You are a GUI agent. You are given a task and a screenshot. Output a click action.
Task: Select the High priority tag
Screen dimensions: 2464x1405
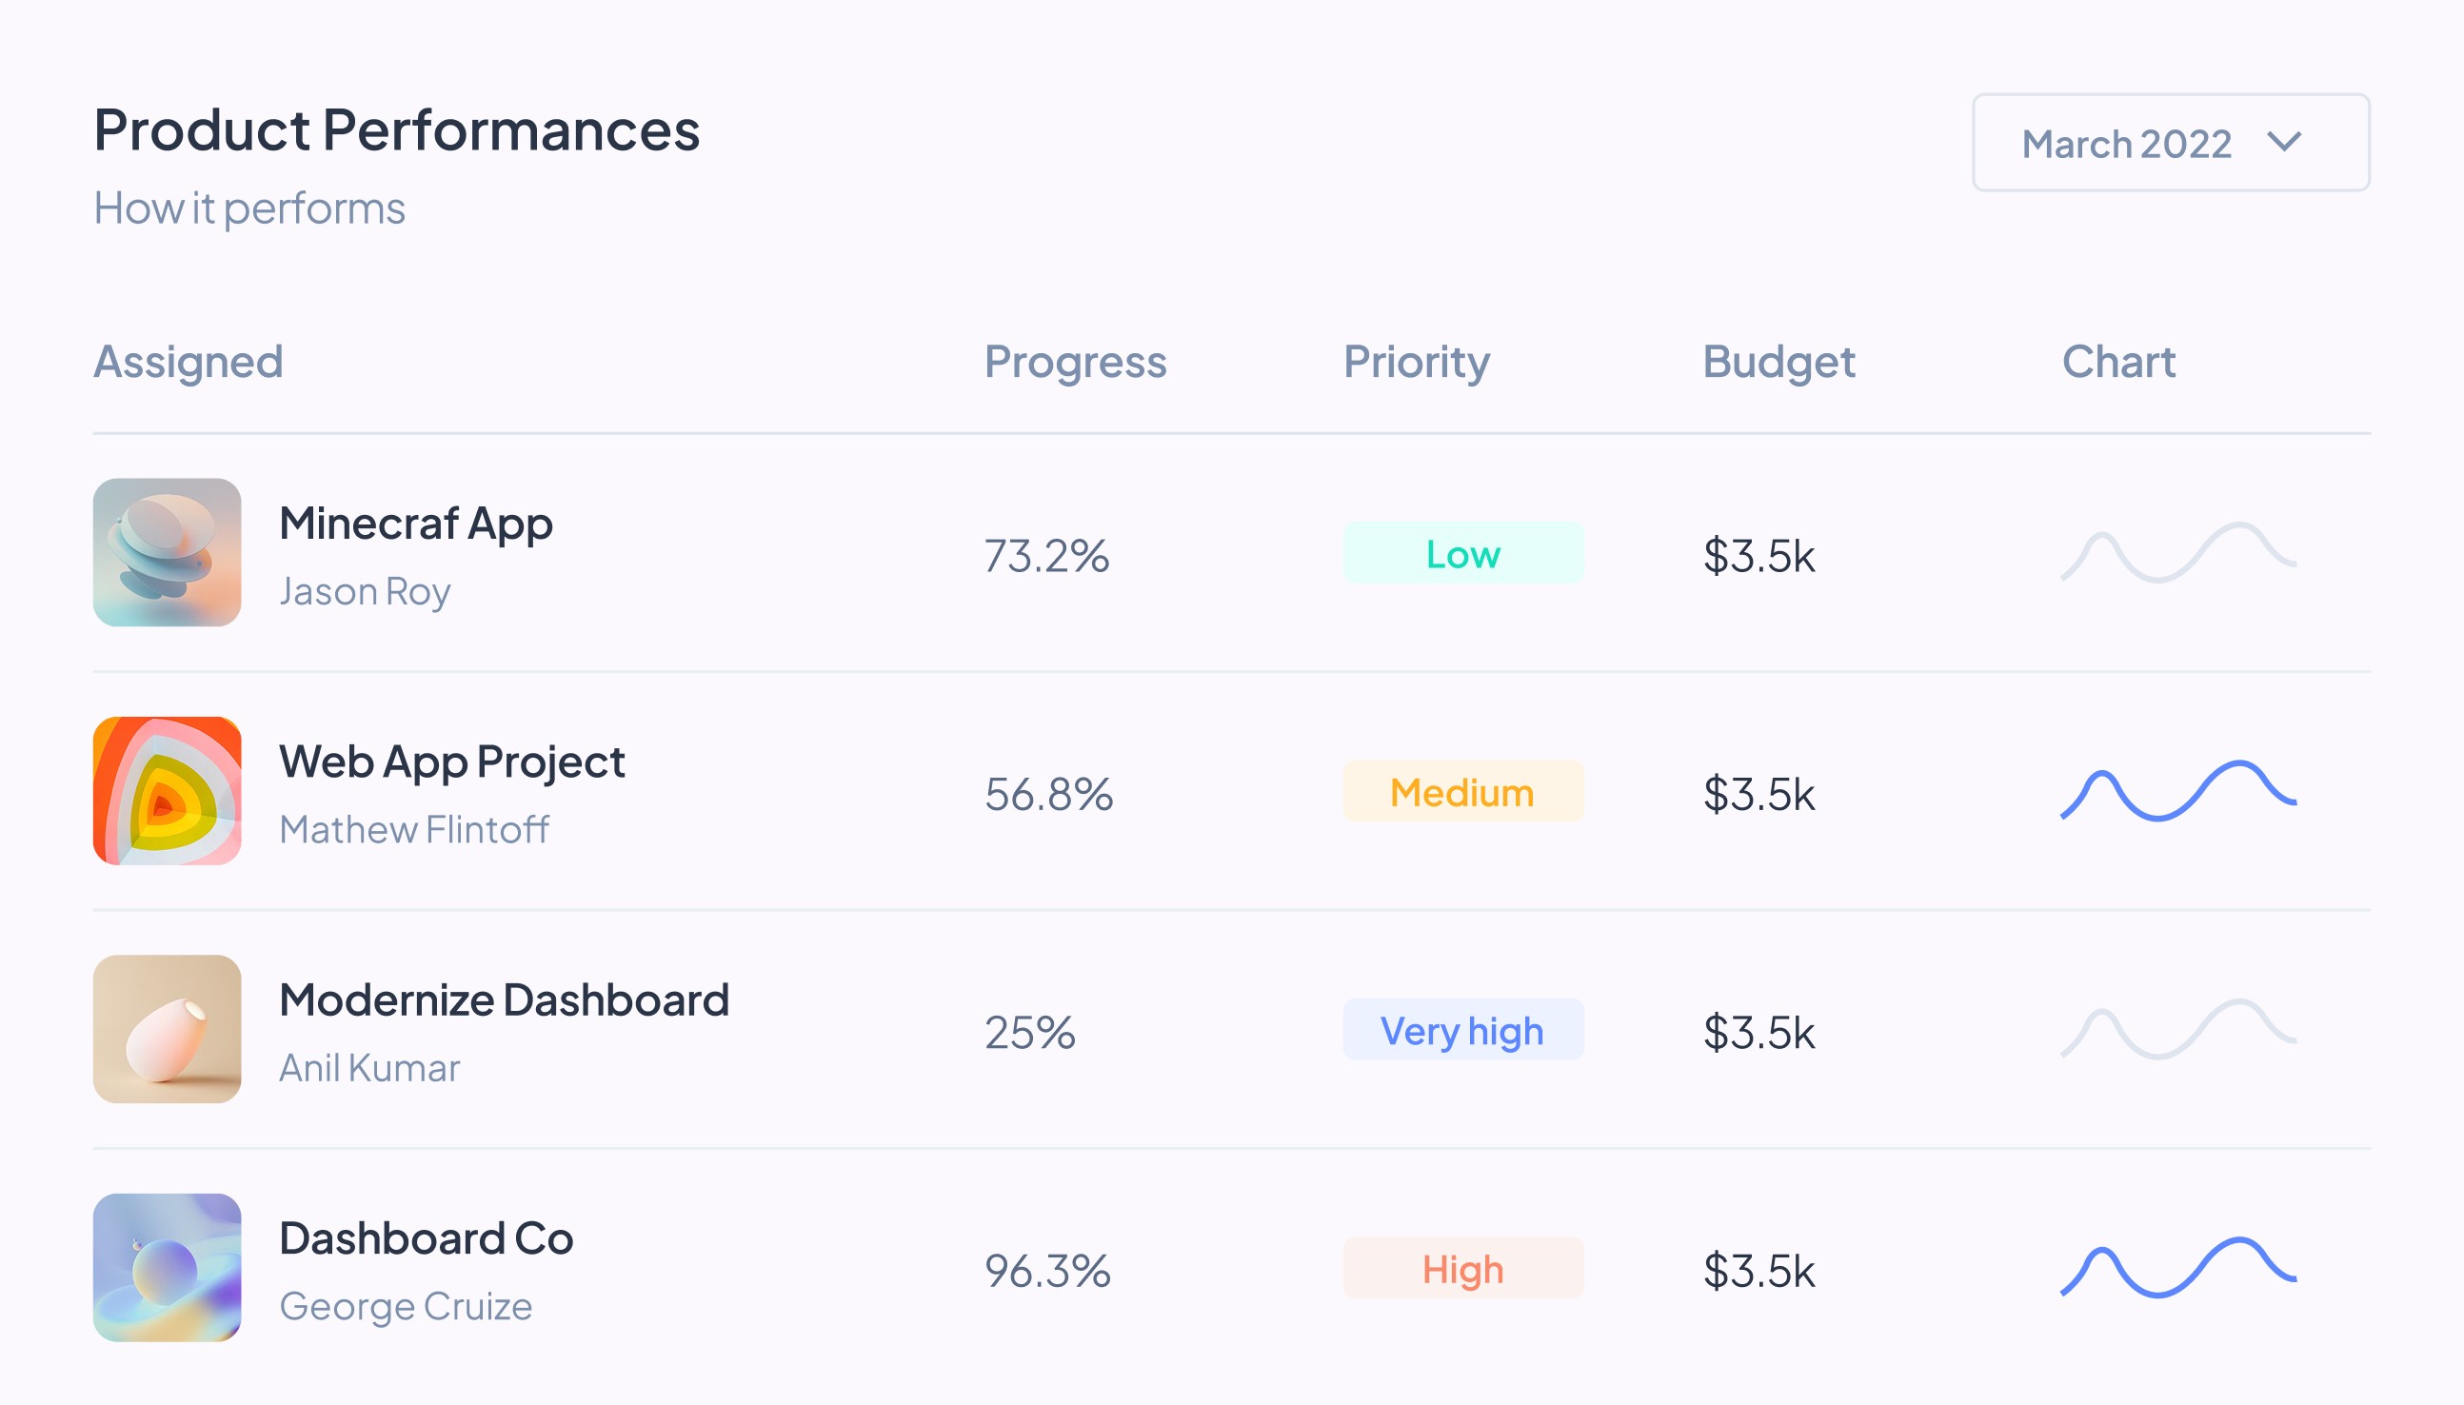click(1463, 1268)
